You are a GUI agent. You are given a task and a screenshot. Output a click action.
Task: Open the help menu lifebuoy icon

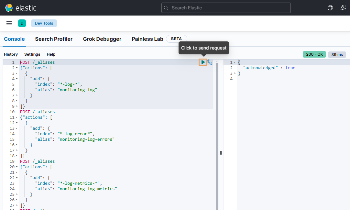pyautogui.click(x=330, y=8)
